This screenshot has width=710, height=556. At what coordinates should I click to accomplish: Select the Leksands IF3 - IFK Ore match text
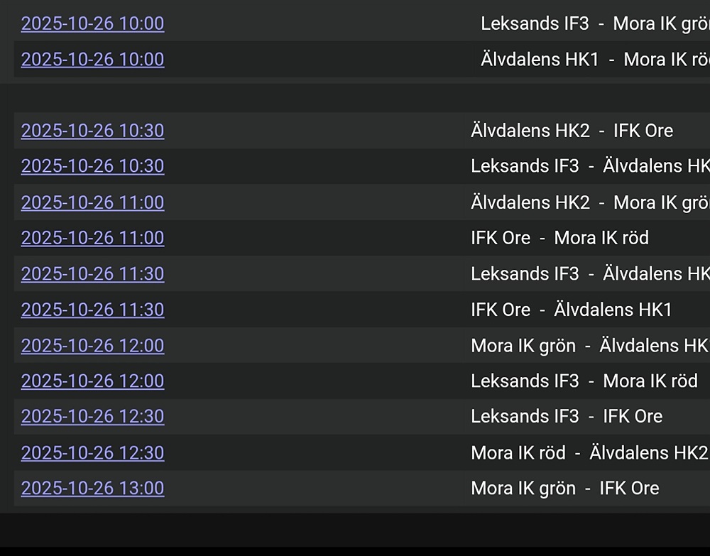pos(566,417)
